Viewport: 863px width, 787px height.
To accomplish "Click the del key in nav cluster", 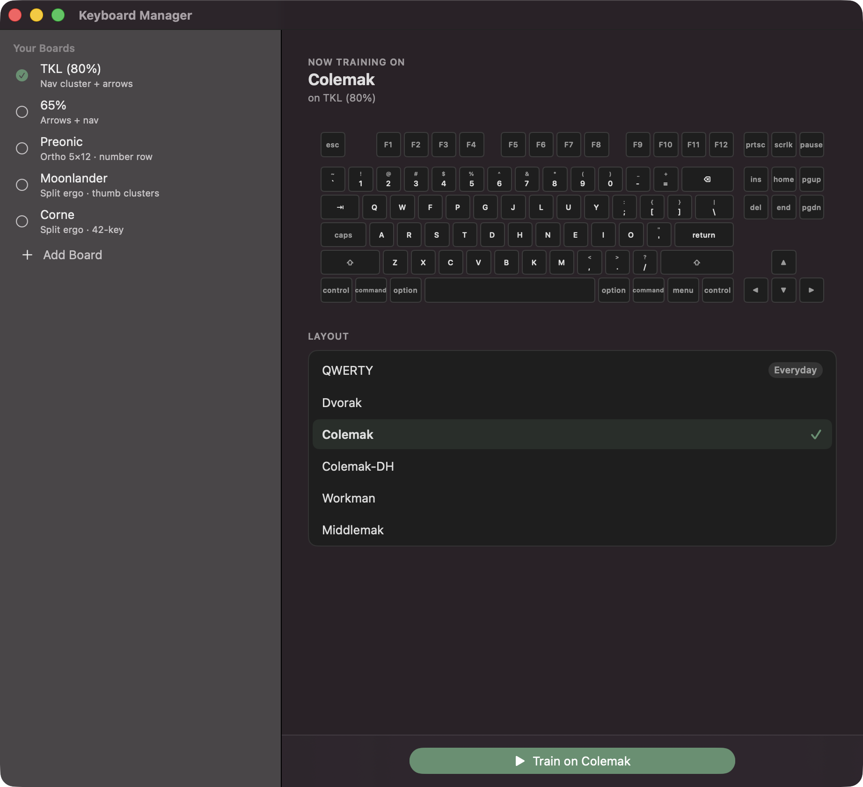I will [756, 207].
